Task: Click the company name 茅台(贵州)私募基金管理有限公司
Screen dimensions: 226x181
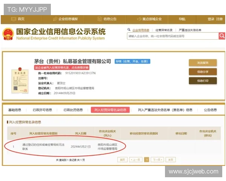Action: click(72, 61)
